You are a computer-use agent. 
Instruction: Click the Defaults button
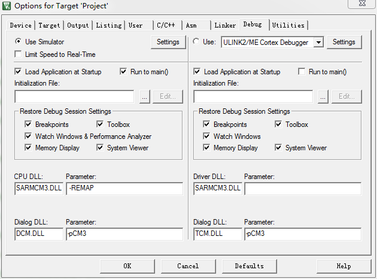click(250, 266)
